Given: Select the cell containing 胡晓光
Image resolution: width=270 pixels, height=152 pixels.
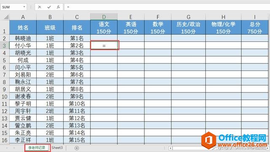Looking at the screenshot, I should (x=23, y=53).
